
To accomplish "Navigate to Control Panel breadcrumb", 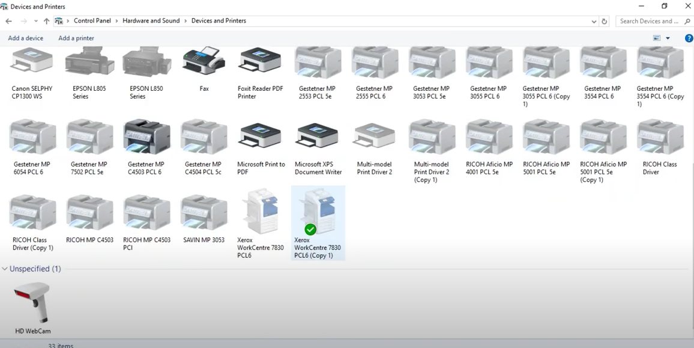I will pos(92,21).
